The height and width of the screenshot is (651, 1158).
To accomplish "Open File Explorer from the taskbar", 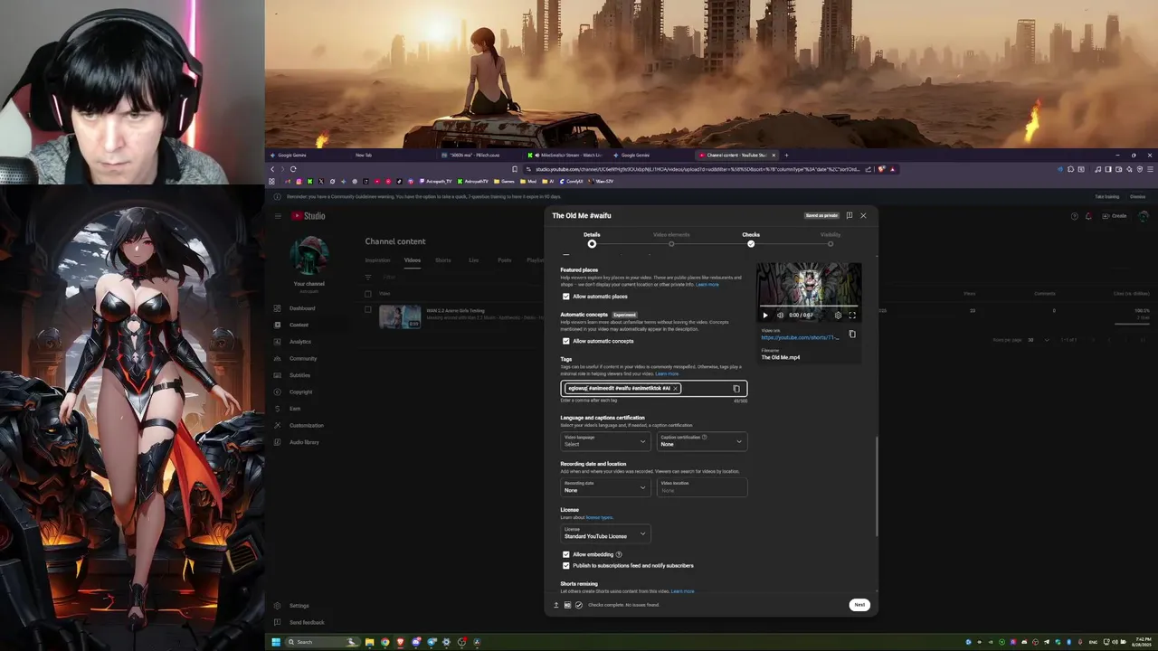I will point(369,642).
